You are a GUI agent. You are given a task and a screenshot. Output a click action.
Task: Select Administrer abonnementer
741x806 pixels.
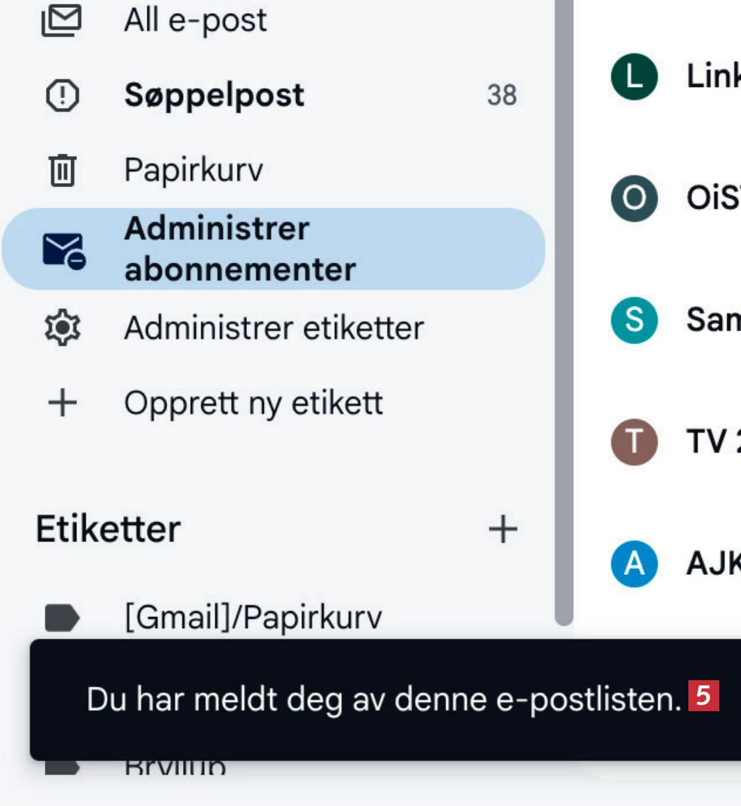(240, 249)
